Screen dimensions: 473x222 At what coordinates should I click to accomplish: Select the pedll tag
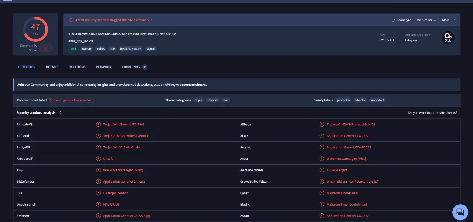click(x=73, y=48)
